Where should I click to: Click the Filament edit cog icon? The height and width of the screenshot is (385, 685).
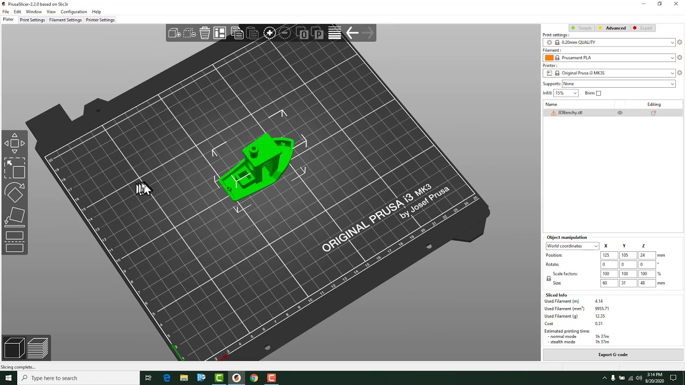680,58
